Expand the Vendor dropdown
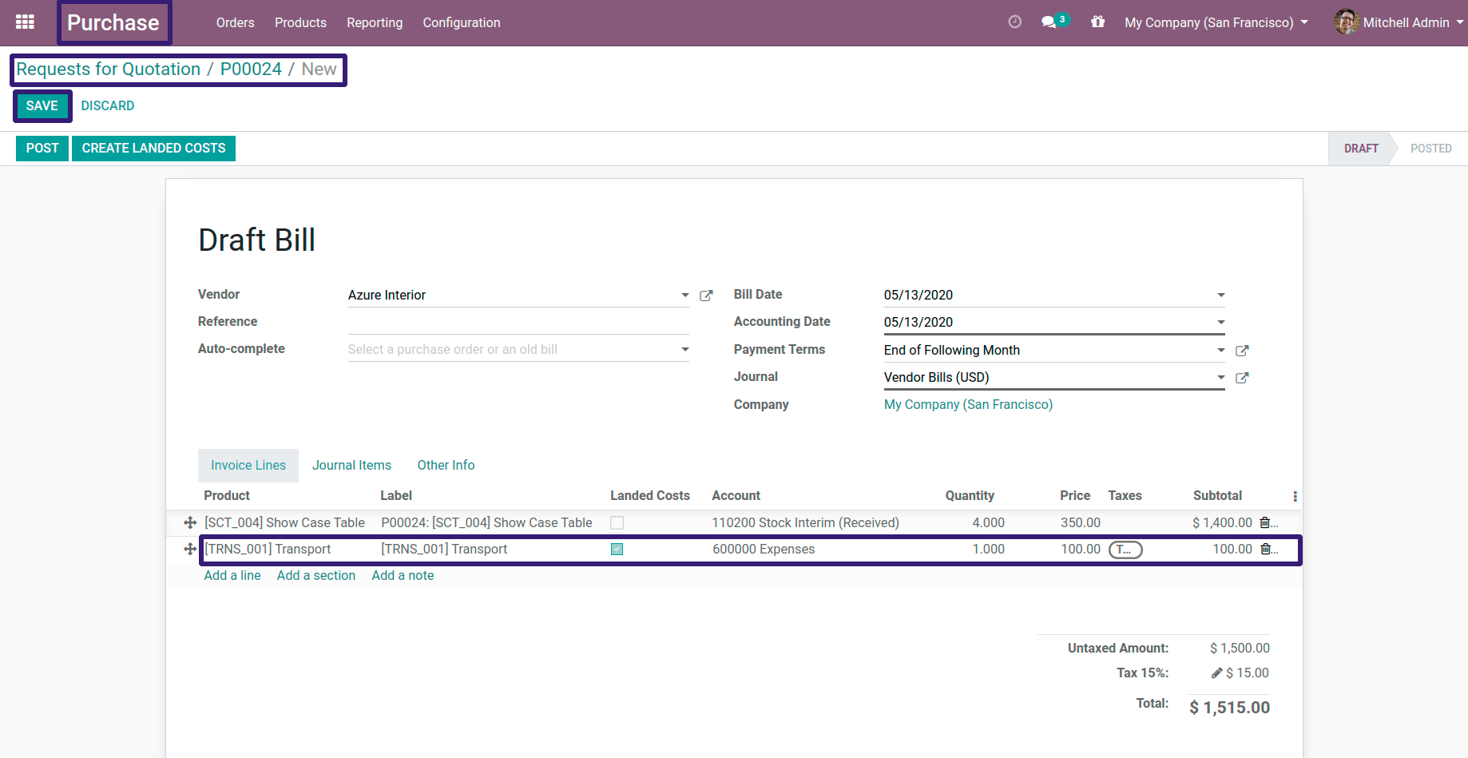The width and height of the screenshot is (1468, 758). 684,296
